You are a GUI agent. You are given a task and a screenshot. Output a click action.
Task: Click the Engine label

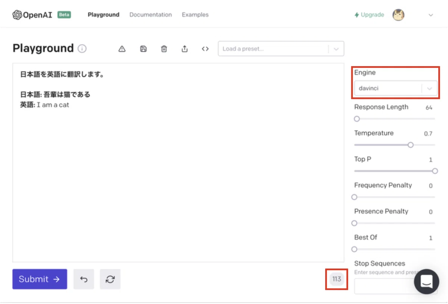pos(365,72)
